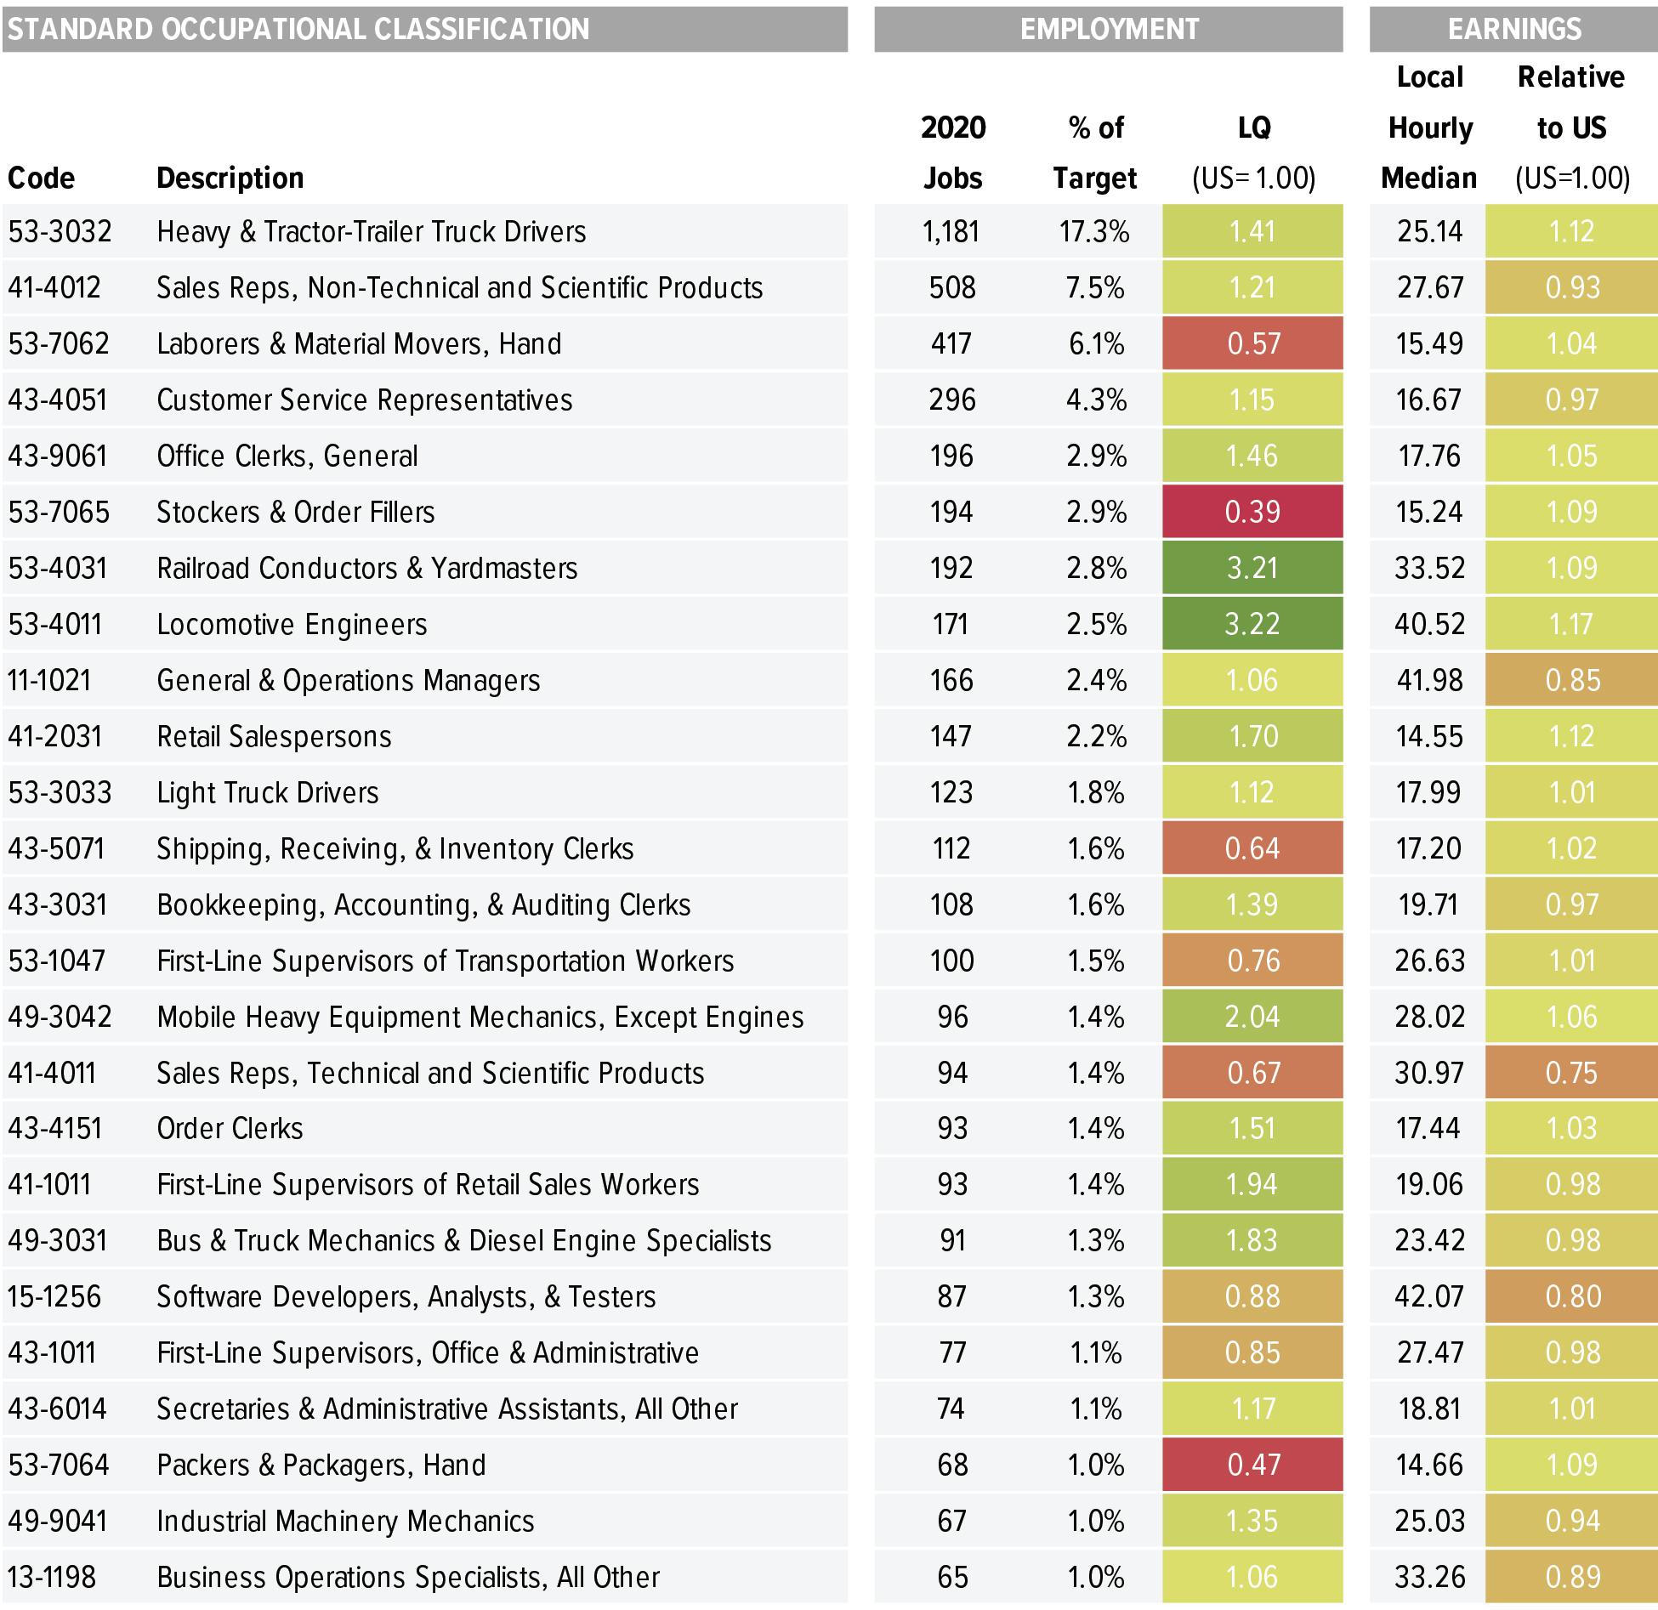The width and height of the screenshot is (1658, 1610).
Task: Select the Retail Salespersons description
Action: click(x=274, y=736)
